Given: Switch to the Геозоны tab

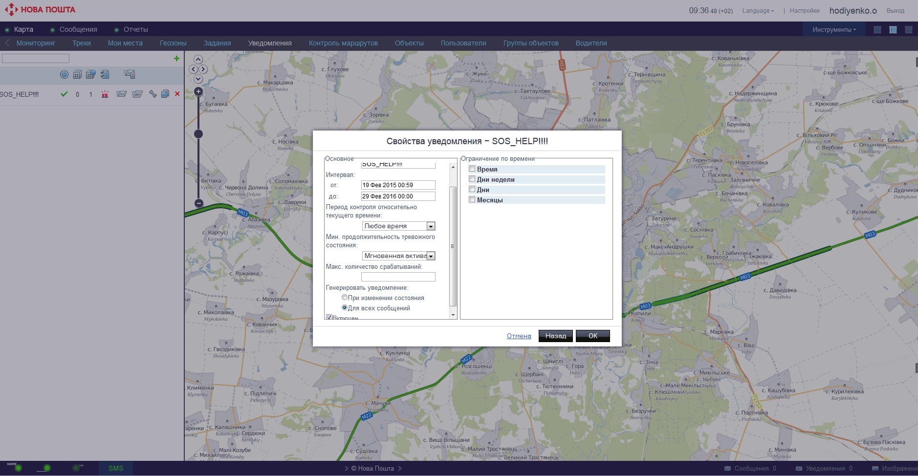Looking at the screenshot, I should click(x=173, y=43).
